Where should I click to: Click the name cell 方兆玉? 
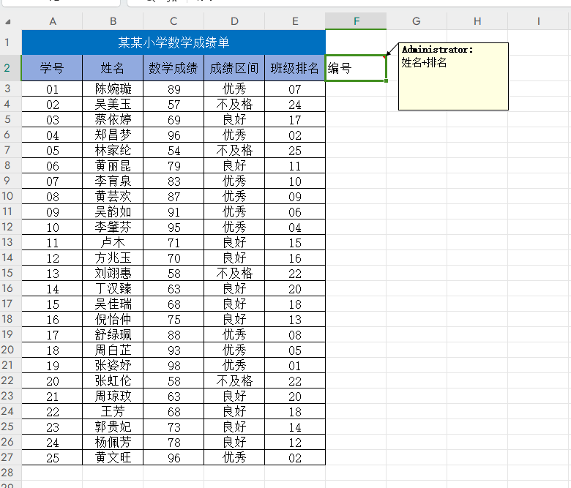tap(113, 258)
